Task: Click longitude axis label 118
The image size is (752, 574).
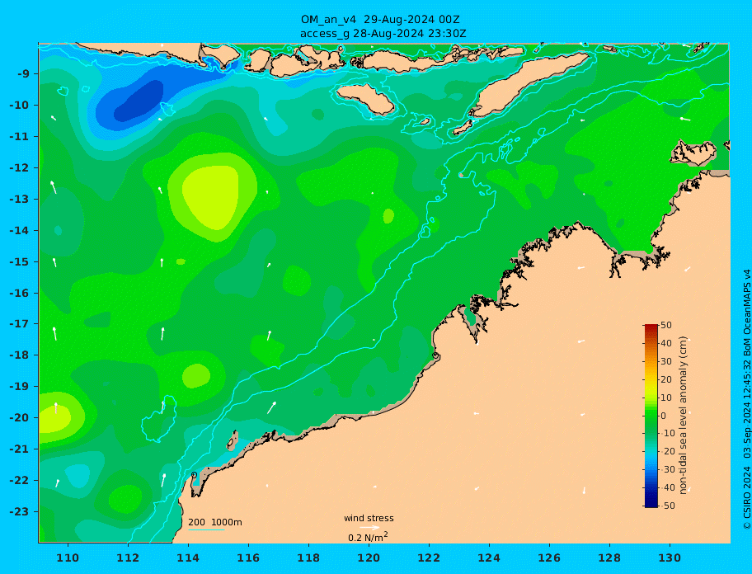Action: point(308,558)
